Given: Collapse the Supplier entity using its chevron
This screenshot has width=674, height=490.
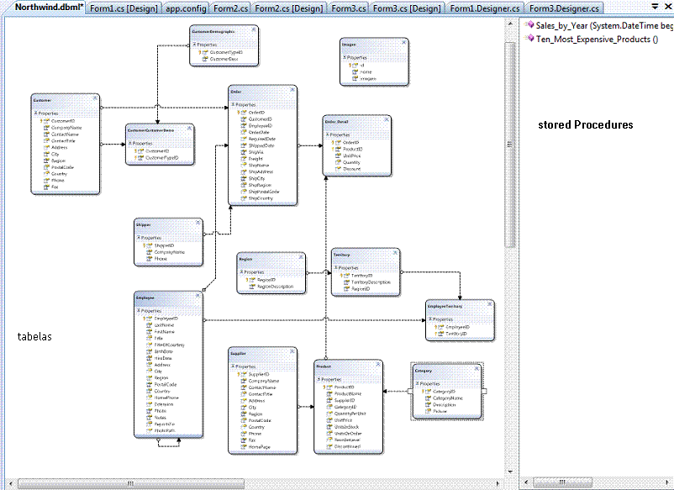Looking at the screenshot, I should (292, 351).
